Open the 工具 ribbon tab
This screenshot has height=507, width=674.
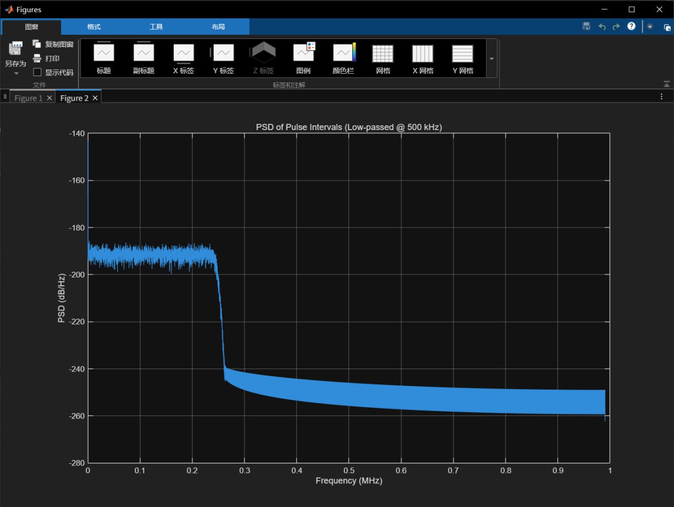pyautogui.click(x=156, y=27)
